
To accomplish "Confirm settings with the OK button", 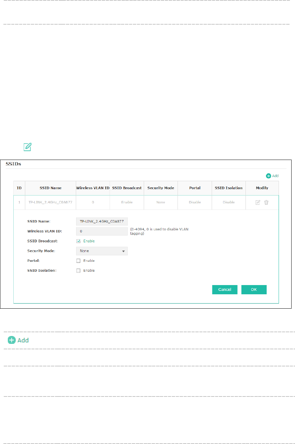I will pyautogui.click(x=254, y=290).
